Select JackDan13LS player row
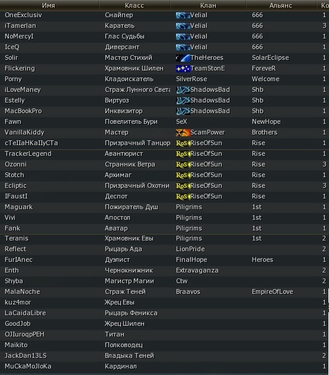Screen dimensions: 329x375 coord(164,356)
